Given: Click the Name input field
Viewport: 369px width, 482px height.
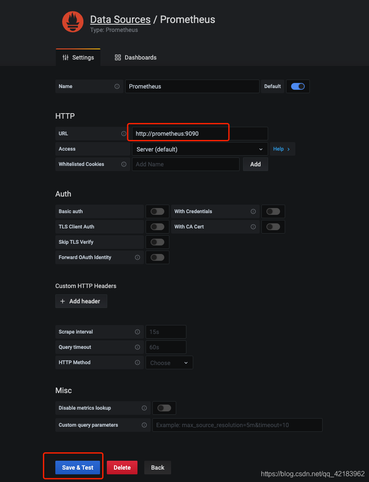Looking at the screenshot, I should 192,86.
